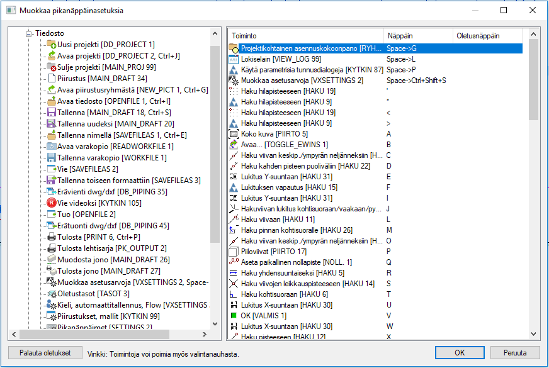This screenshot has width=549, height=368.
Task: Click the Koko kuva zoom icon
Action: click(234, 133)
